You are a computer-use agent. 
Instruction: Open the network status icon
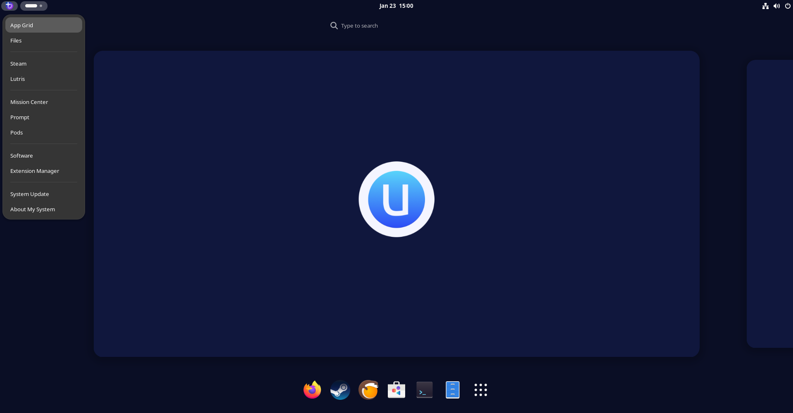click(765, 6)
